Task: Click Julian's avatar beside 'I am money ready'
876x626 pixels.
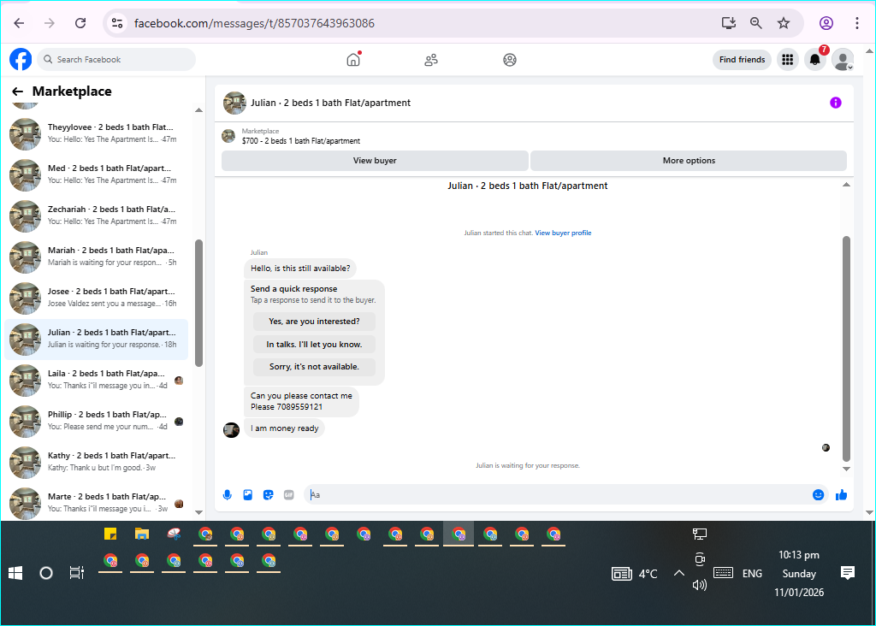Action: [x=231, y=429]
